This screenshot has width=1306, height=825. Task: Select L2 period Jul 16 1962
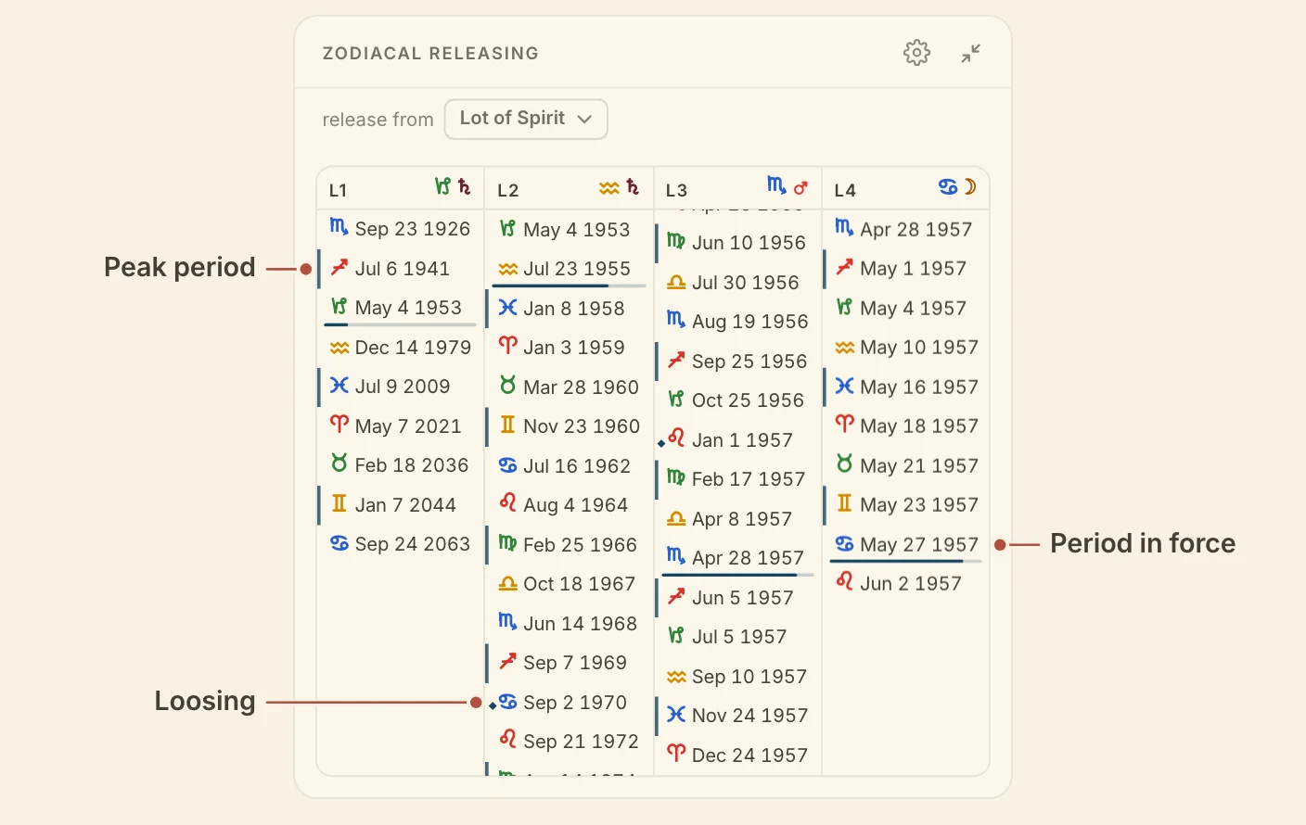[x=570, y=466]
